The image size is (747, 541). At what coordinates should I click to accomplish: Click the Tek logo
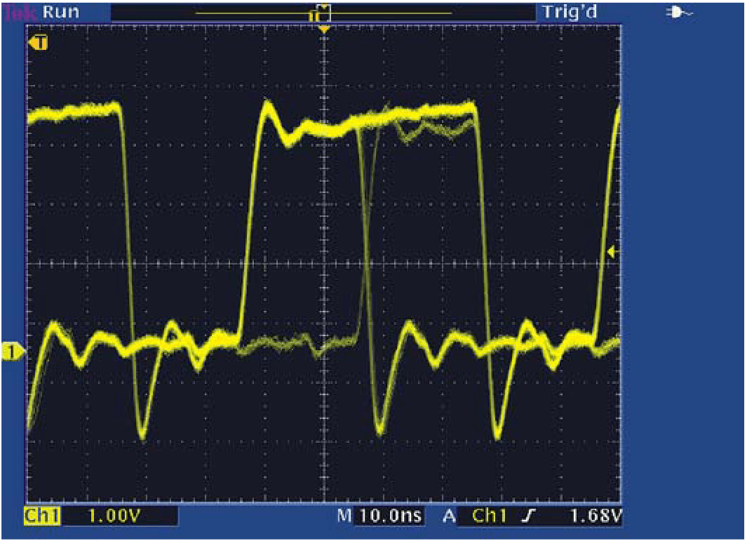point(19,11)
